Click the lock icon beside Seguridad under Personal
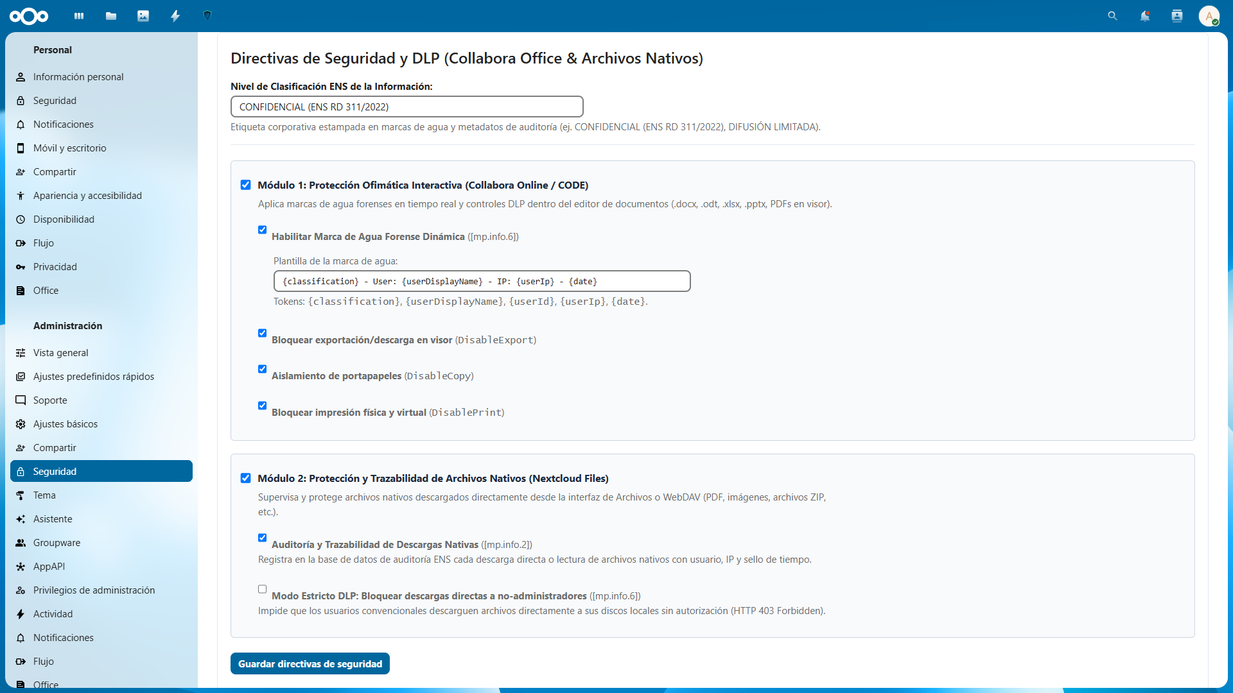1233x693 pixels. click(x=21, y=101)
